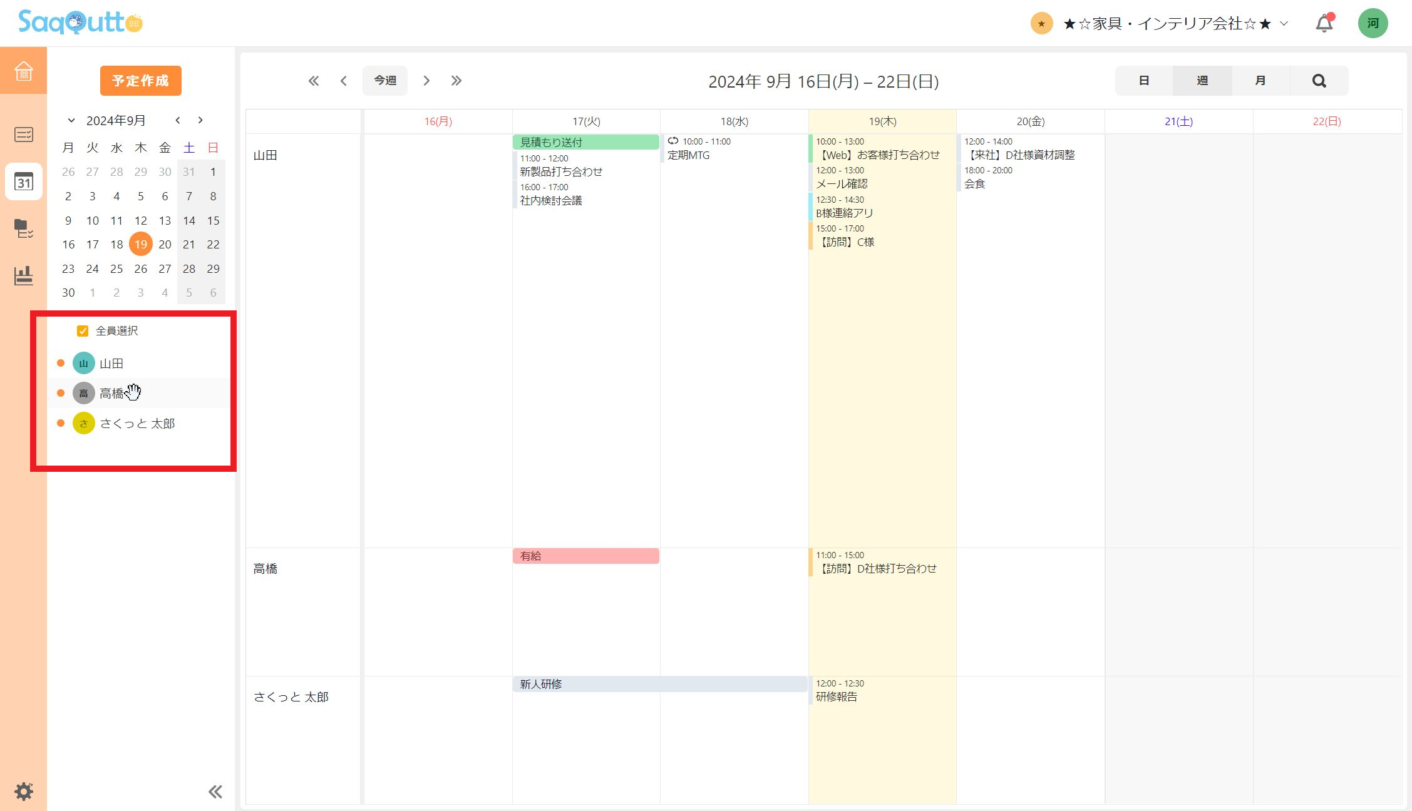The width and height of the screenshot is (1412, 811).
Task: Open the notification bell
Action: tap(1324, 24)
